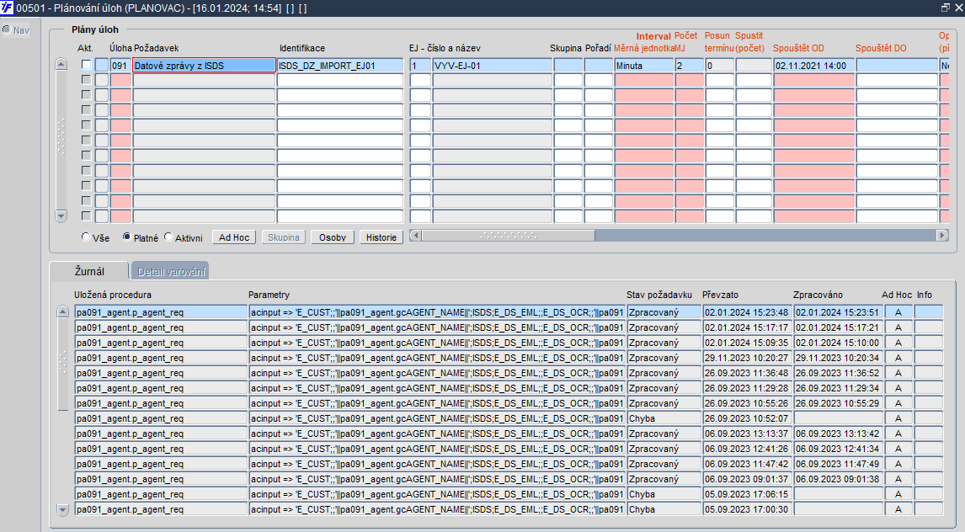Click the up arrow of Žurnál list scrollbar
This screenshot has height=532, width=965.
(63, 311)
